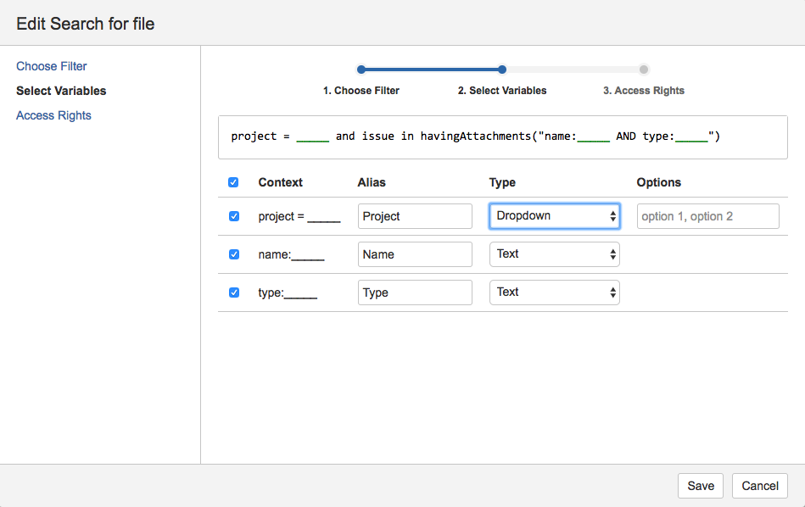Click the option 1, option 2 Options field
805x507 pixels.
[x=707, y=216]
